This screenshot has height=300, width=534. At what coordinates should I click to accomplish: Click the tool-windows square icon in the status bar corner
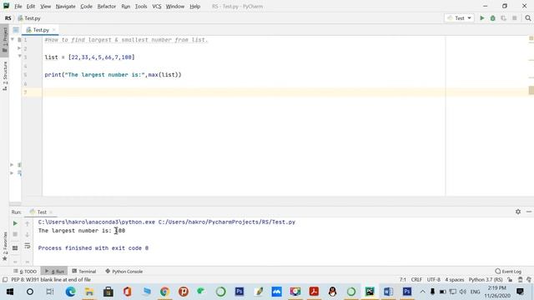pyautogui.click(x=5, y=280)
